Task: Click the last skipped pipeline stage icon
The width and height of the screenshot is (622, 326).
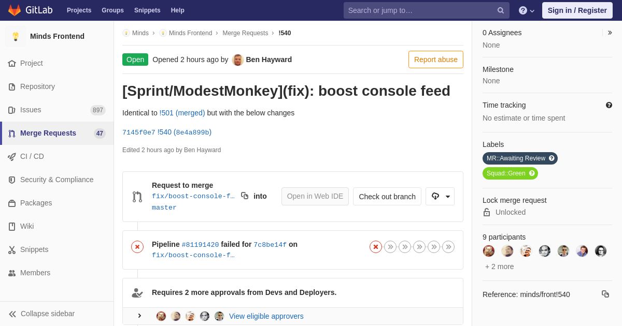Action: click(x=448, y=247)
